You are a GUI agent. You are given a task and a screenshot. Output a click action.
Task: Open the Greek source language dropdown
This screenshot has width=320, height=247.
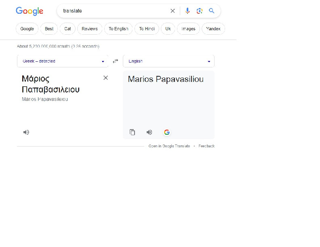[x=63, y=61]
